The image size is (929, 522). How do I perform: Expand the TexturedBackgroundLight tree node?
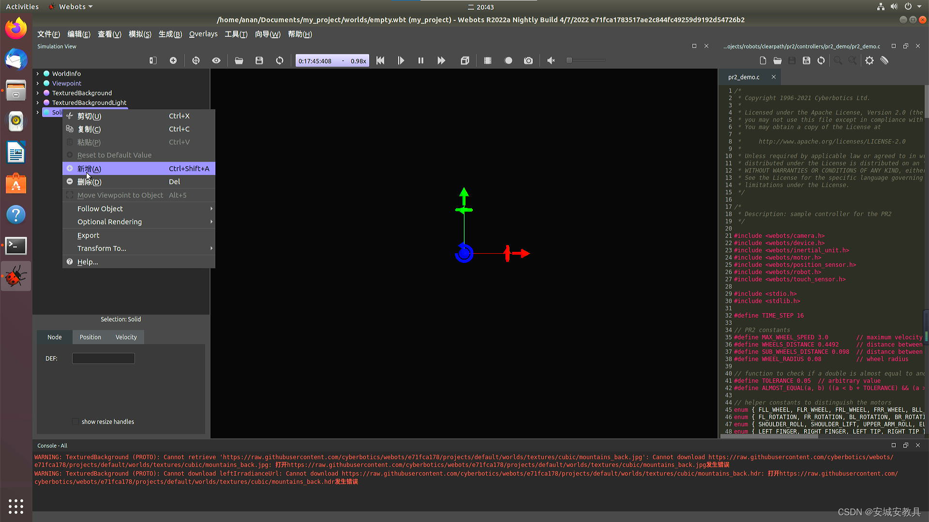pos(38,102)
